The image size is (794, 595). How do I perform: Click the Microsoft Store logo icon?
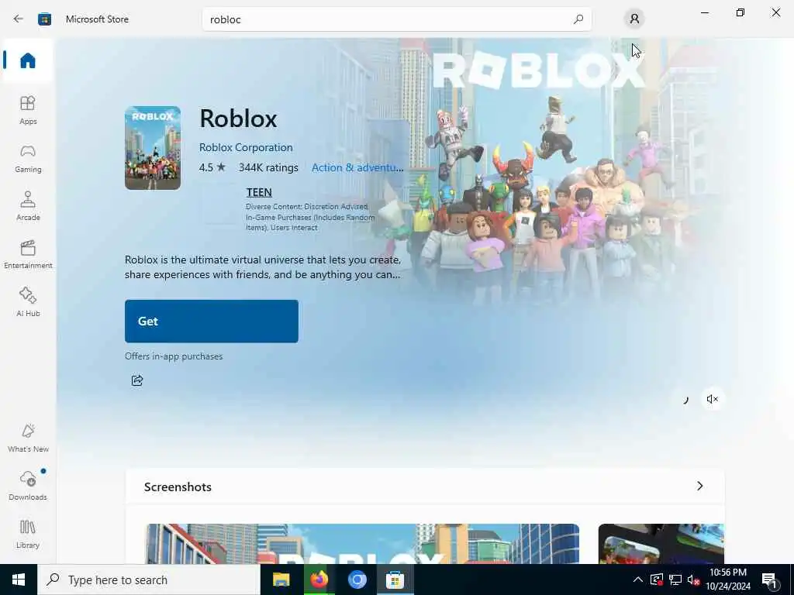pyautogui.click(x=44, y=19)
